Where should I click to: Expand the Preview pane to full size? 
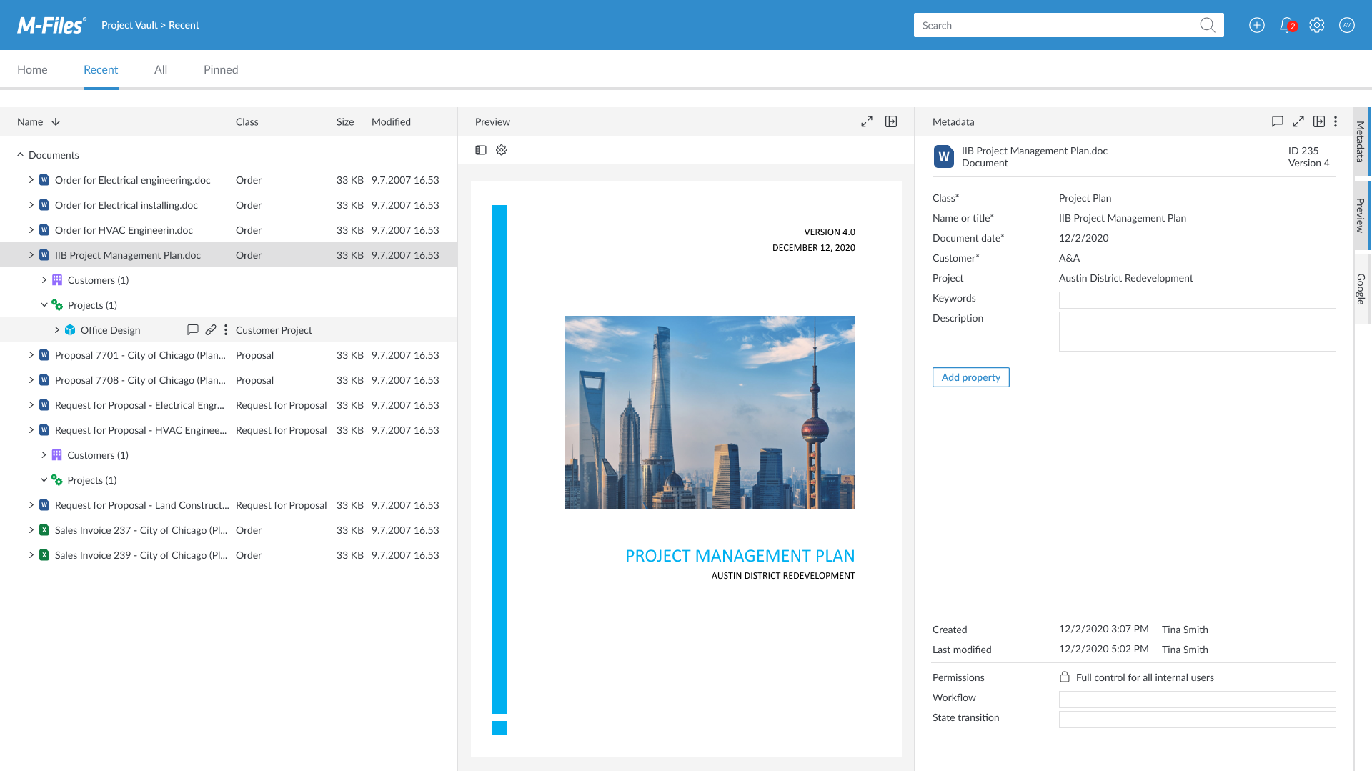866,121
